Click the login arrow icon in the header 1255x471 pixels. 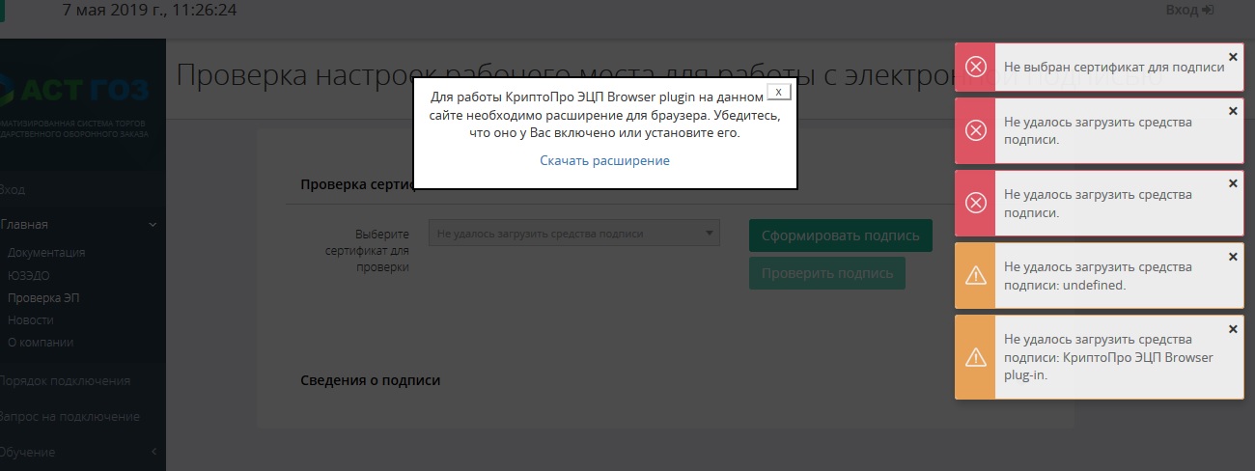(x=1207, y=10)
